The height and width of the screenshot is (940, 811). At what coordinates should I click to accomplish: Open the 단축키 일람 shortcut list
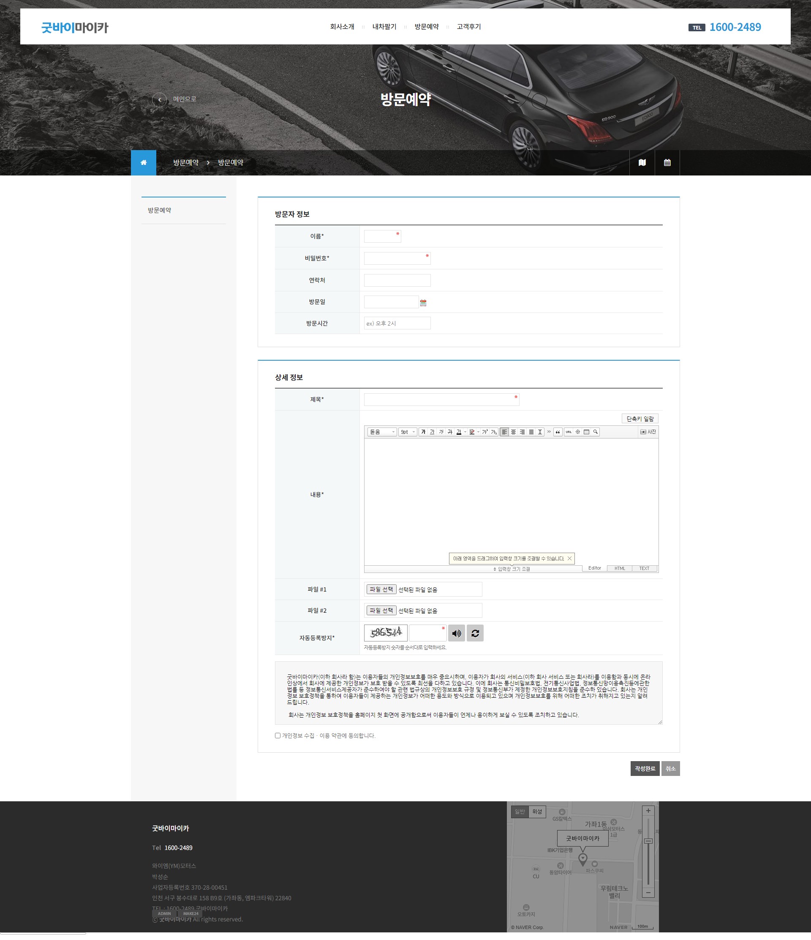click(x=640, y=419)
